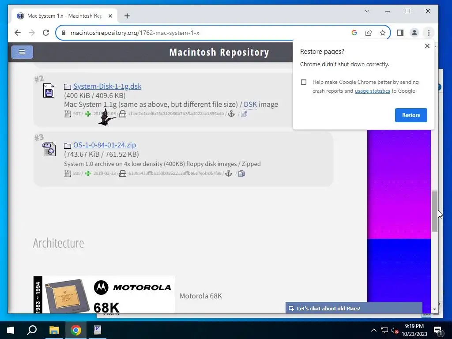The height and width of the screenshot is (339, 452).
Task: Open the Chrome profile menu
Action: click(x=414, y=33)
